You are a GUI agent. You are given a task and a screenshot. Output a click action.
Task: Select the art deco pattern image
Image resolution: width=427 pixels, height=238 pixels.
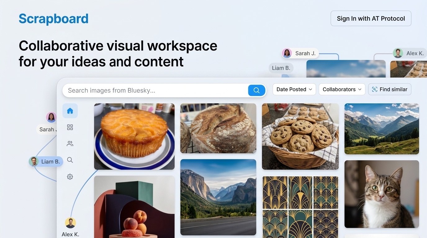[x=300, y=207]
